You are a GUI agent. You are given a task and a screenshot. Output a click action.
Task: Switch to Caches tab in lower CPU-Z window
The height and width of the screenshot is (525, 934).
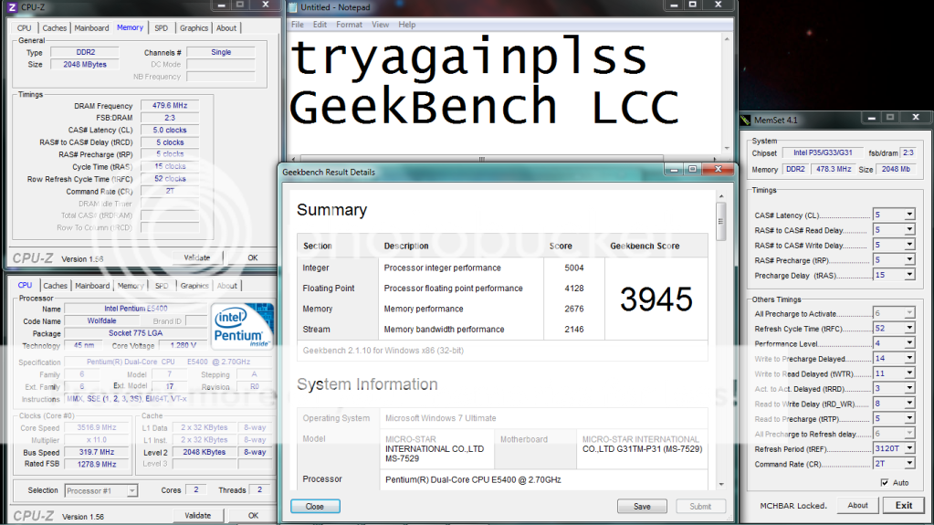55,286
